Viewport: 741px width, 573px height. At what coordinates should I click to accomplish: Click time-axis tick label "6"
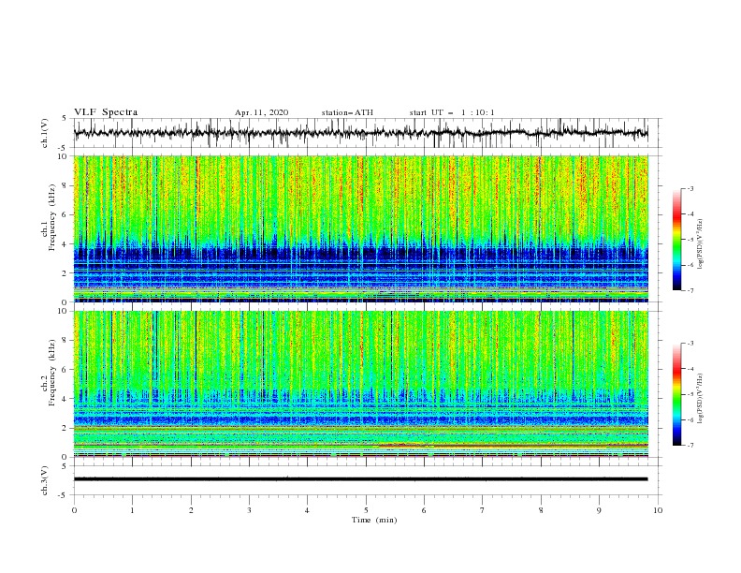point(425,510)
